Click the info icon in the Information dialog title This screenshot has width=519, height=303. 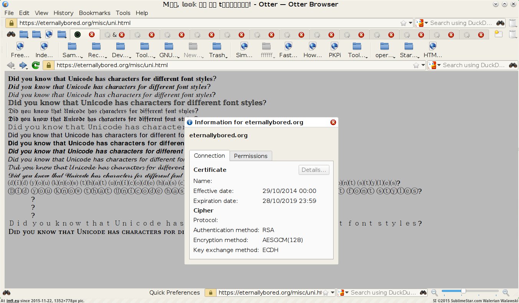click(190, 122)
